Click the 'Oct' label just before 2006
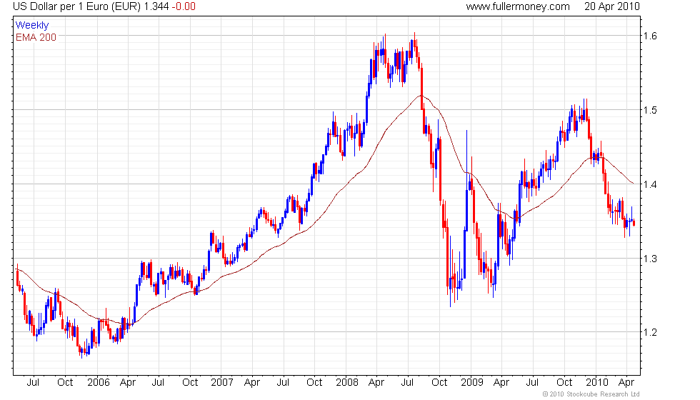This screenshot has height=400, width=700. (65, 383)
